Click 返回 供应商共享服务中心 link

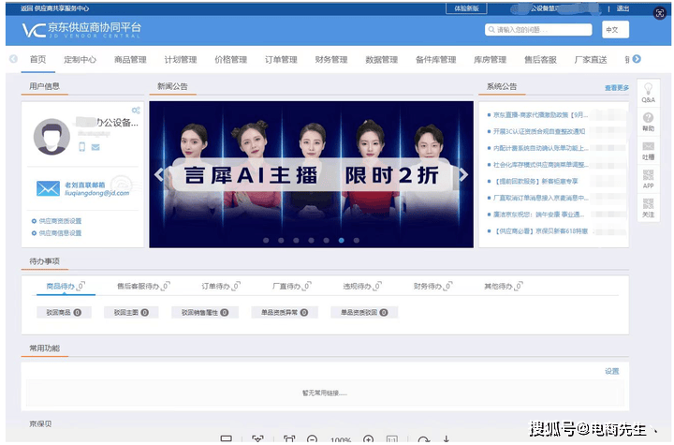(x=55, y=8)
